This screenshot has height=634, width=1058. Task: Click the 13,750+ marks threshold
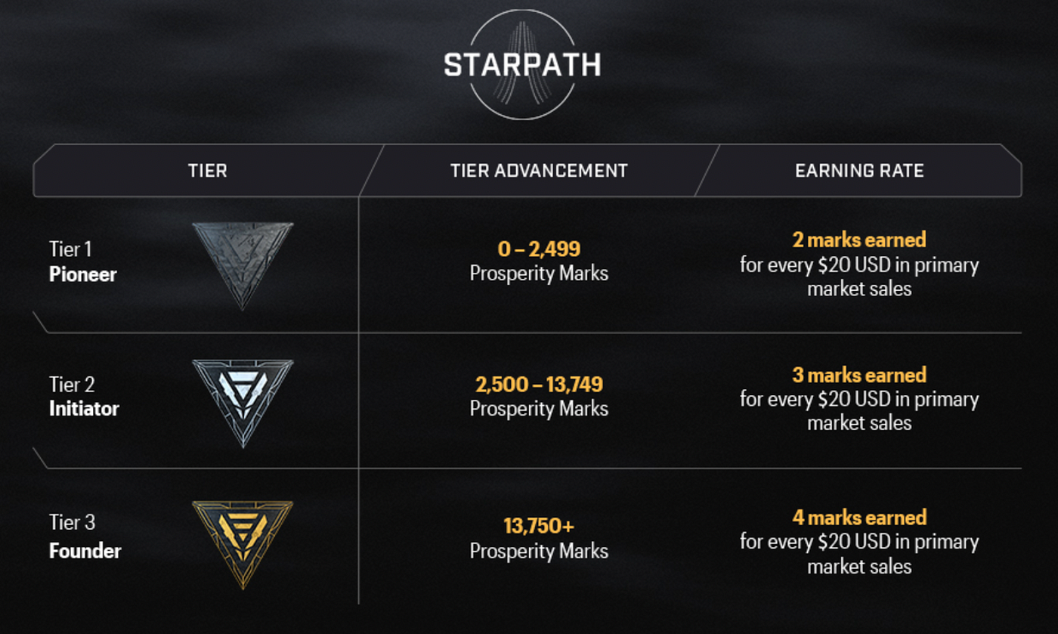tap(539, 526)
